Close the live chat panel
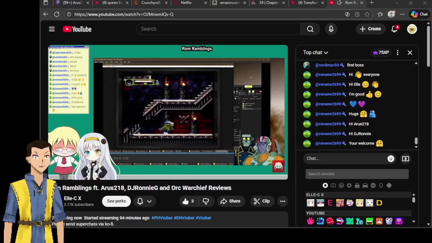 pos(410,53)
